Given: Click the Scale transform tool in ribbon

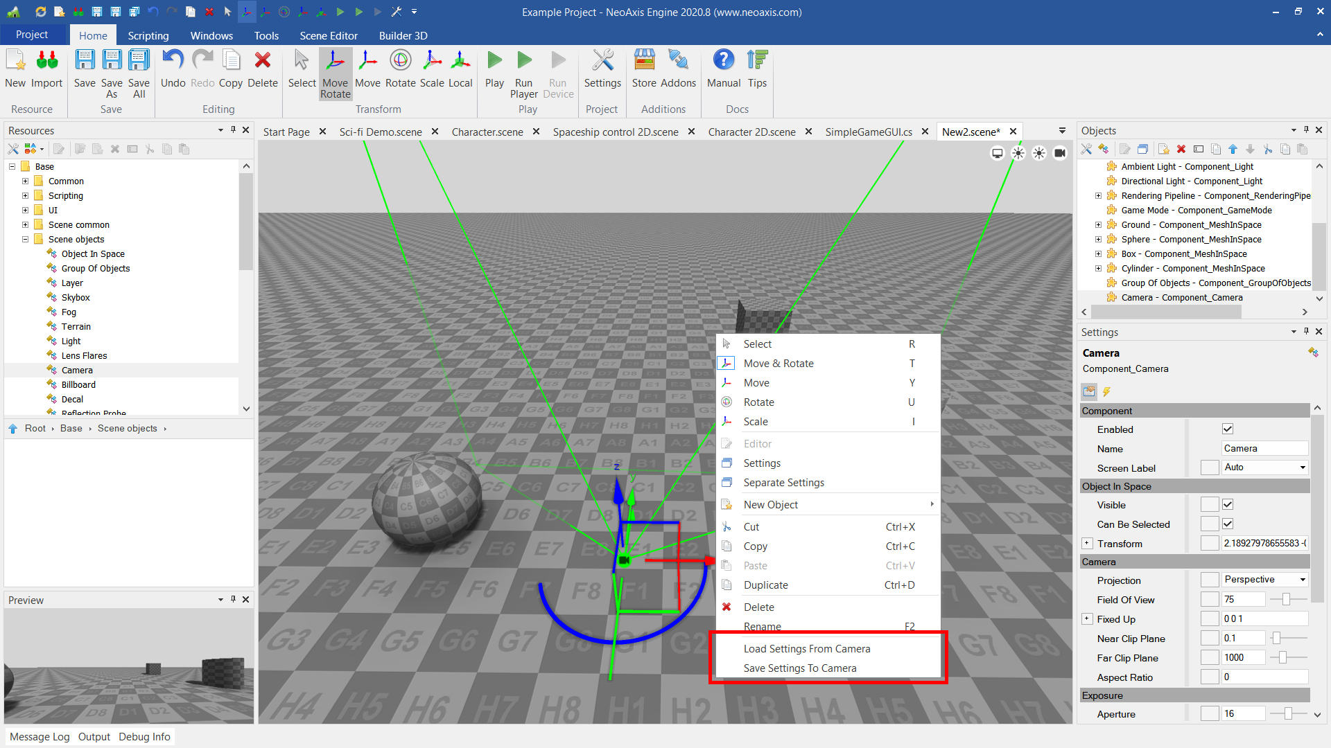Looking at the screenshot, I should click(431, 69).
